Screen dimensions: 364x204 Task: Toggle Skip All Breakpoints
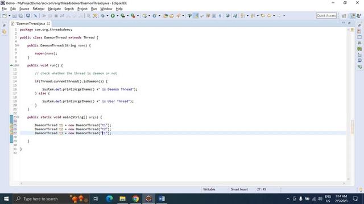[x=35, y=16]
